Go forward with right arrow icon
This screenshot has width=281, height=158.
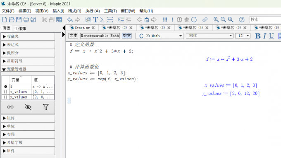point(154,19)
